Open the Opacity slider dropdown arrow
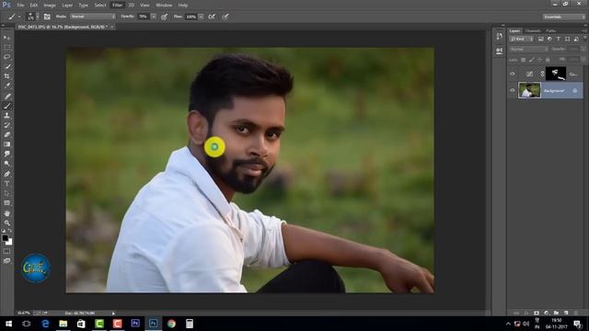Image resolution: width=589 pixels, height=331 pixels. (x=154, y=17)
